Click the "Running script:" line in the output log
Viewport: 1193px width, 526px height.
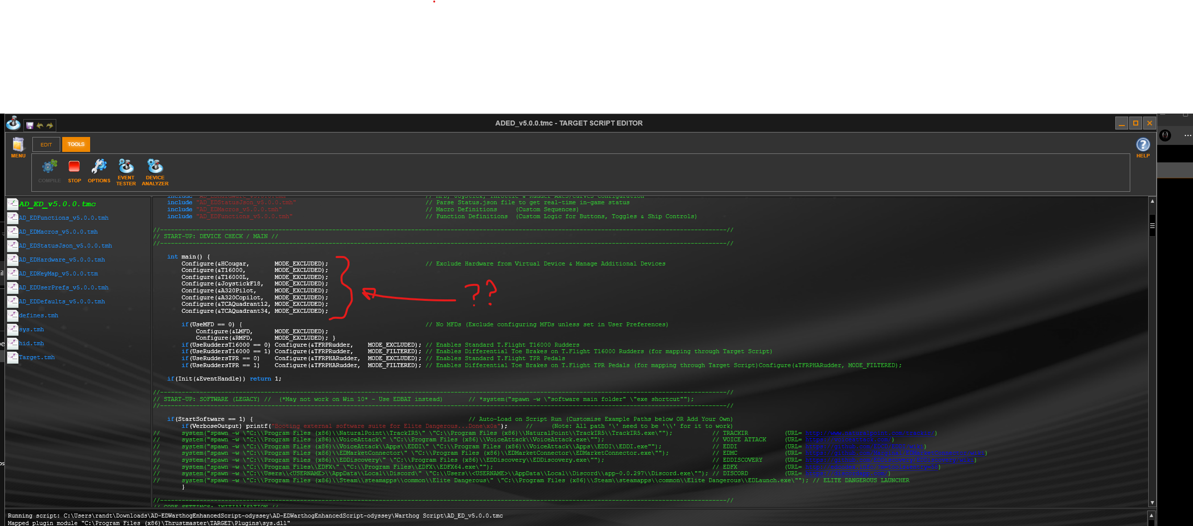tap(255, 516)
